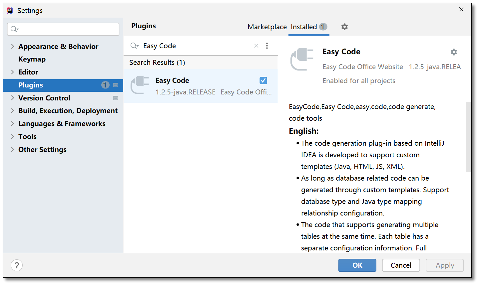The image size is (477, 283).
Task: Expand Version Control settings section
Action: 12,98
